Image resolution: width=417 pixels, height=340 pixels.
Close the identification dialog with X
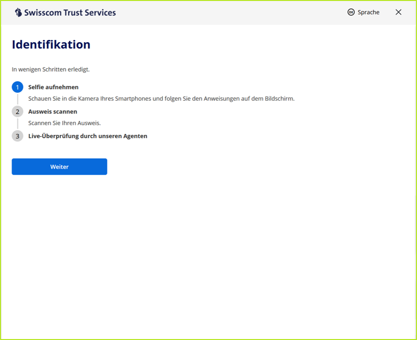tap(398, 12)
